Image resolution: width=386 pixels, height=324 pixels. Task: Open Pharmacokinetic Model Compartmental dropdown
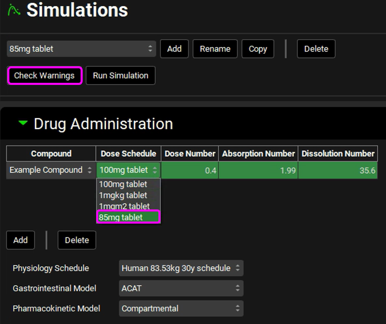pos(181,308)
